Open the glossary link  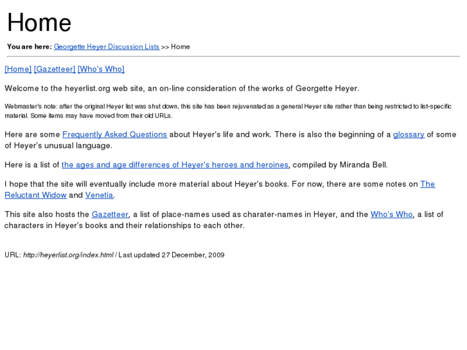point(409,135)
